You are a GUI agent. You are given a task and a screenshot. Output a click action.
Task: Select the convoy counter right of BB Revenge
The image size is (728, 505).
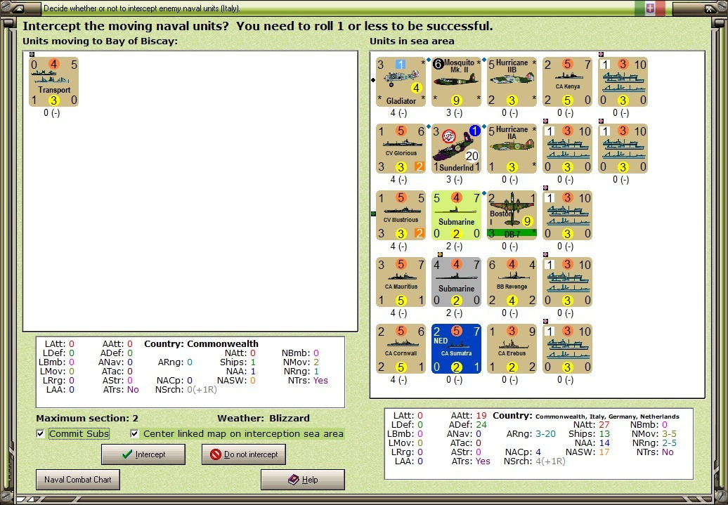[567, 282]
